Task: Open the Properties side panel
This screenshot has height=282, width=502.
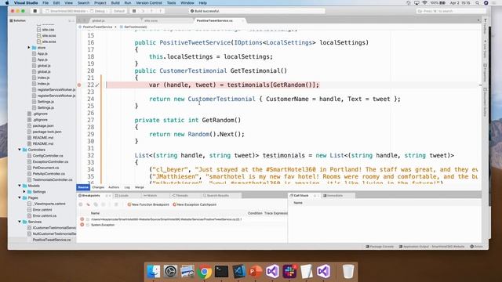Action: (485, 73)
